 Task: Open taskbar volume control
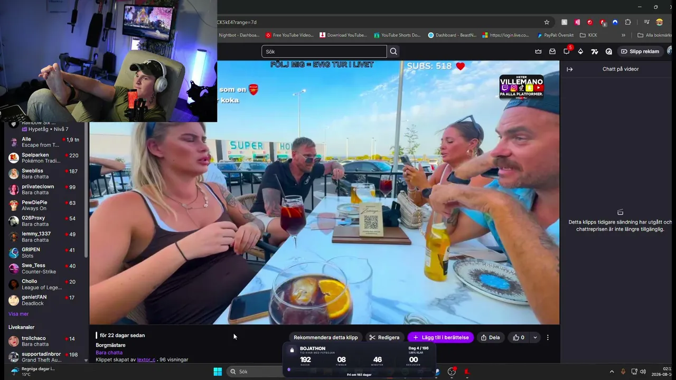pyautogui.click(x=643, y=372)
